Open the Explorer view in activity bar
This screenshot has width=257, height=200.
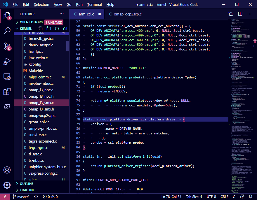[x=7, y=16]
